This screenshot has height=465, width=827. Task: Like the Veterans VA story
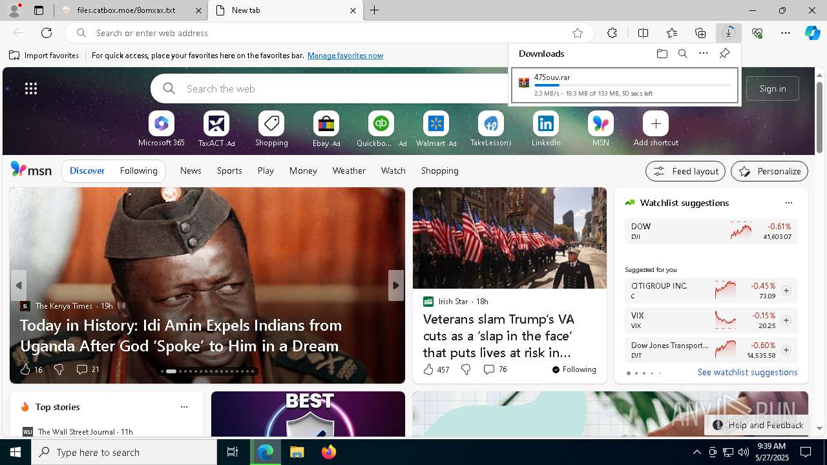pos(428,369)
